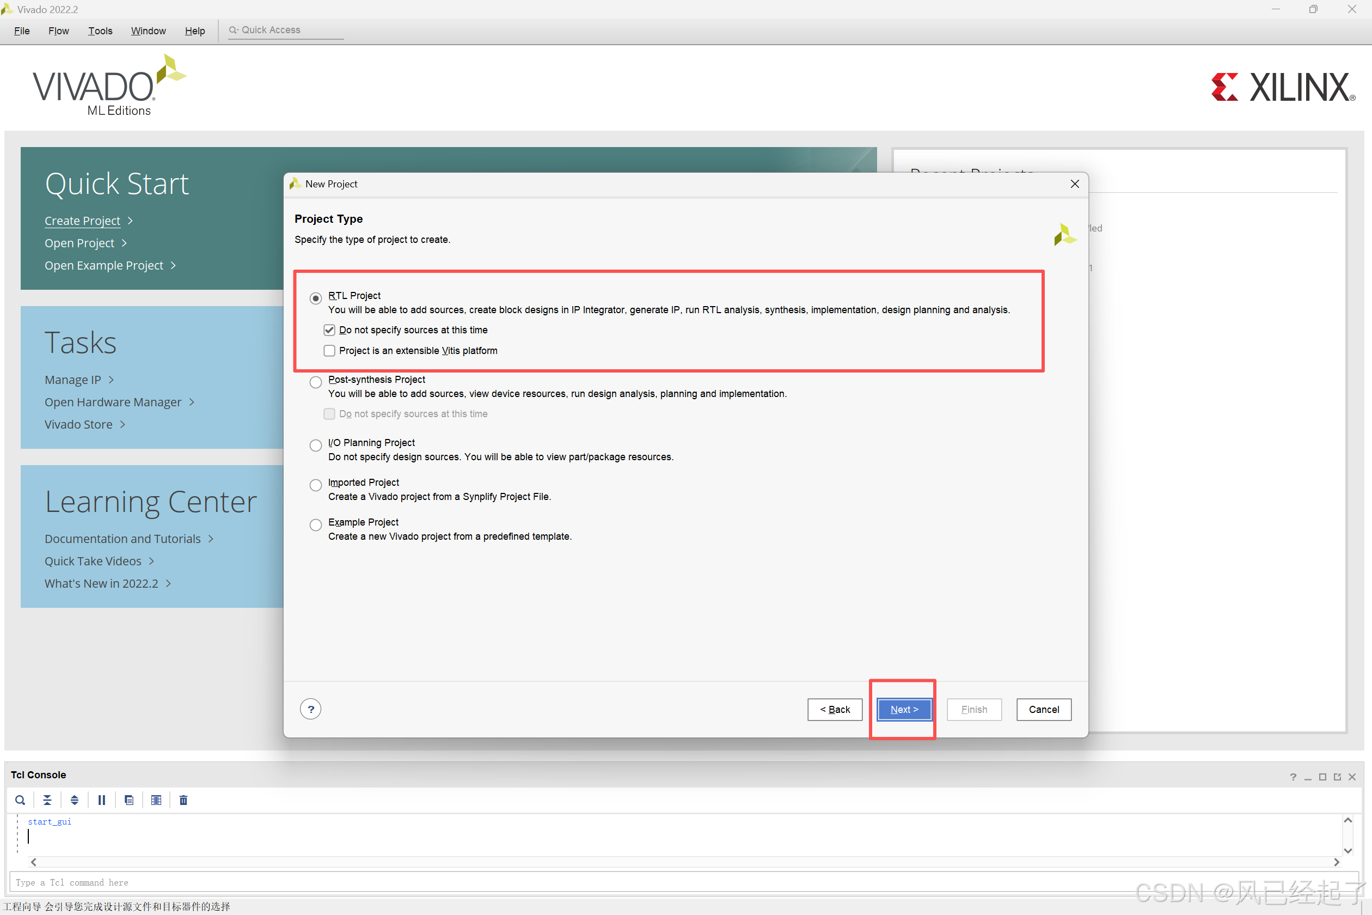Image resolution: width=1372 pixels, height=915 pixels.
Task: Click the Tcl Console search icon
Action: coord(20,800)
